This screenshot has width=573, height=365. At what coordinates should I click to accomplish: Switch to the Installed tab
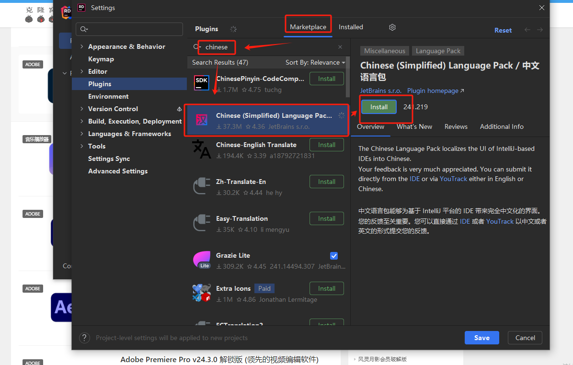[351, 27]
